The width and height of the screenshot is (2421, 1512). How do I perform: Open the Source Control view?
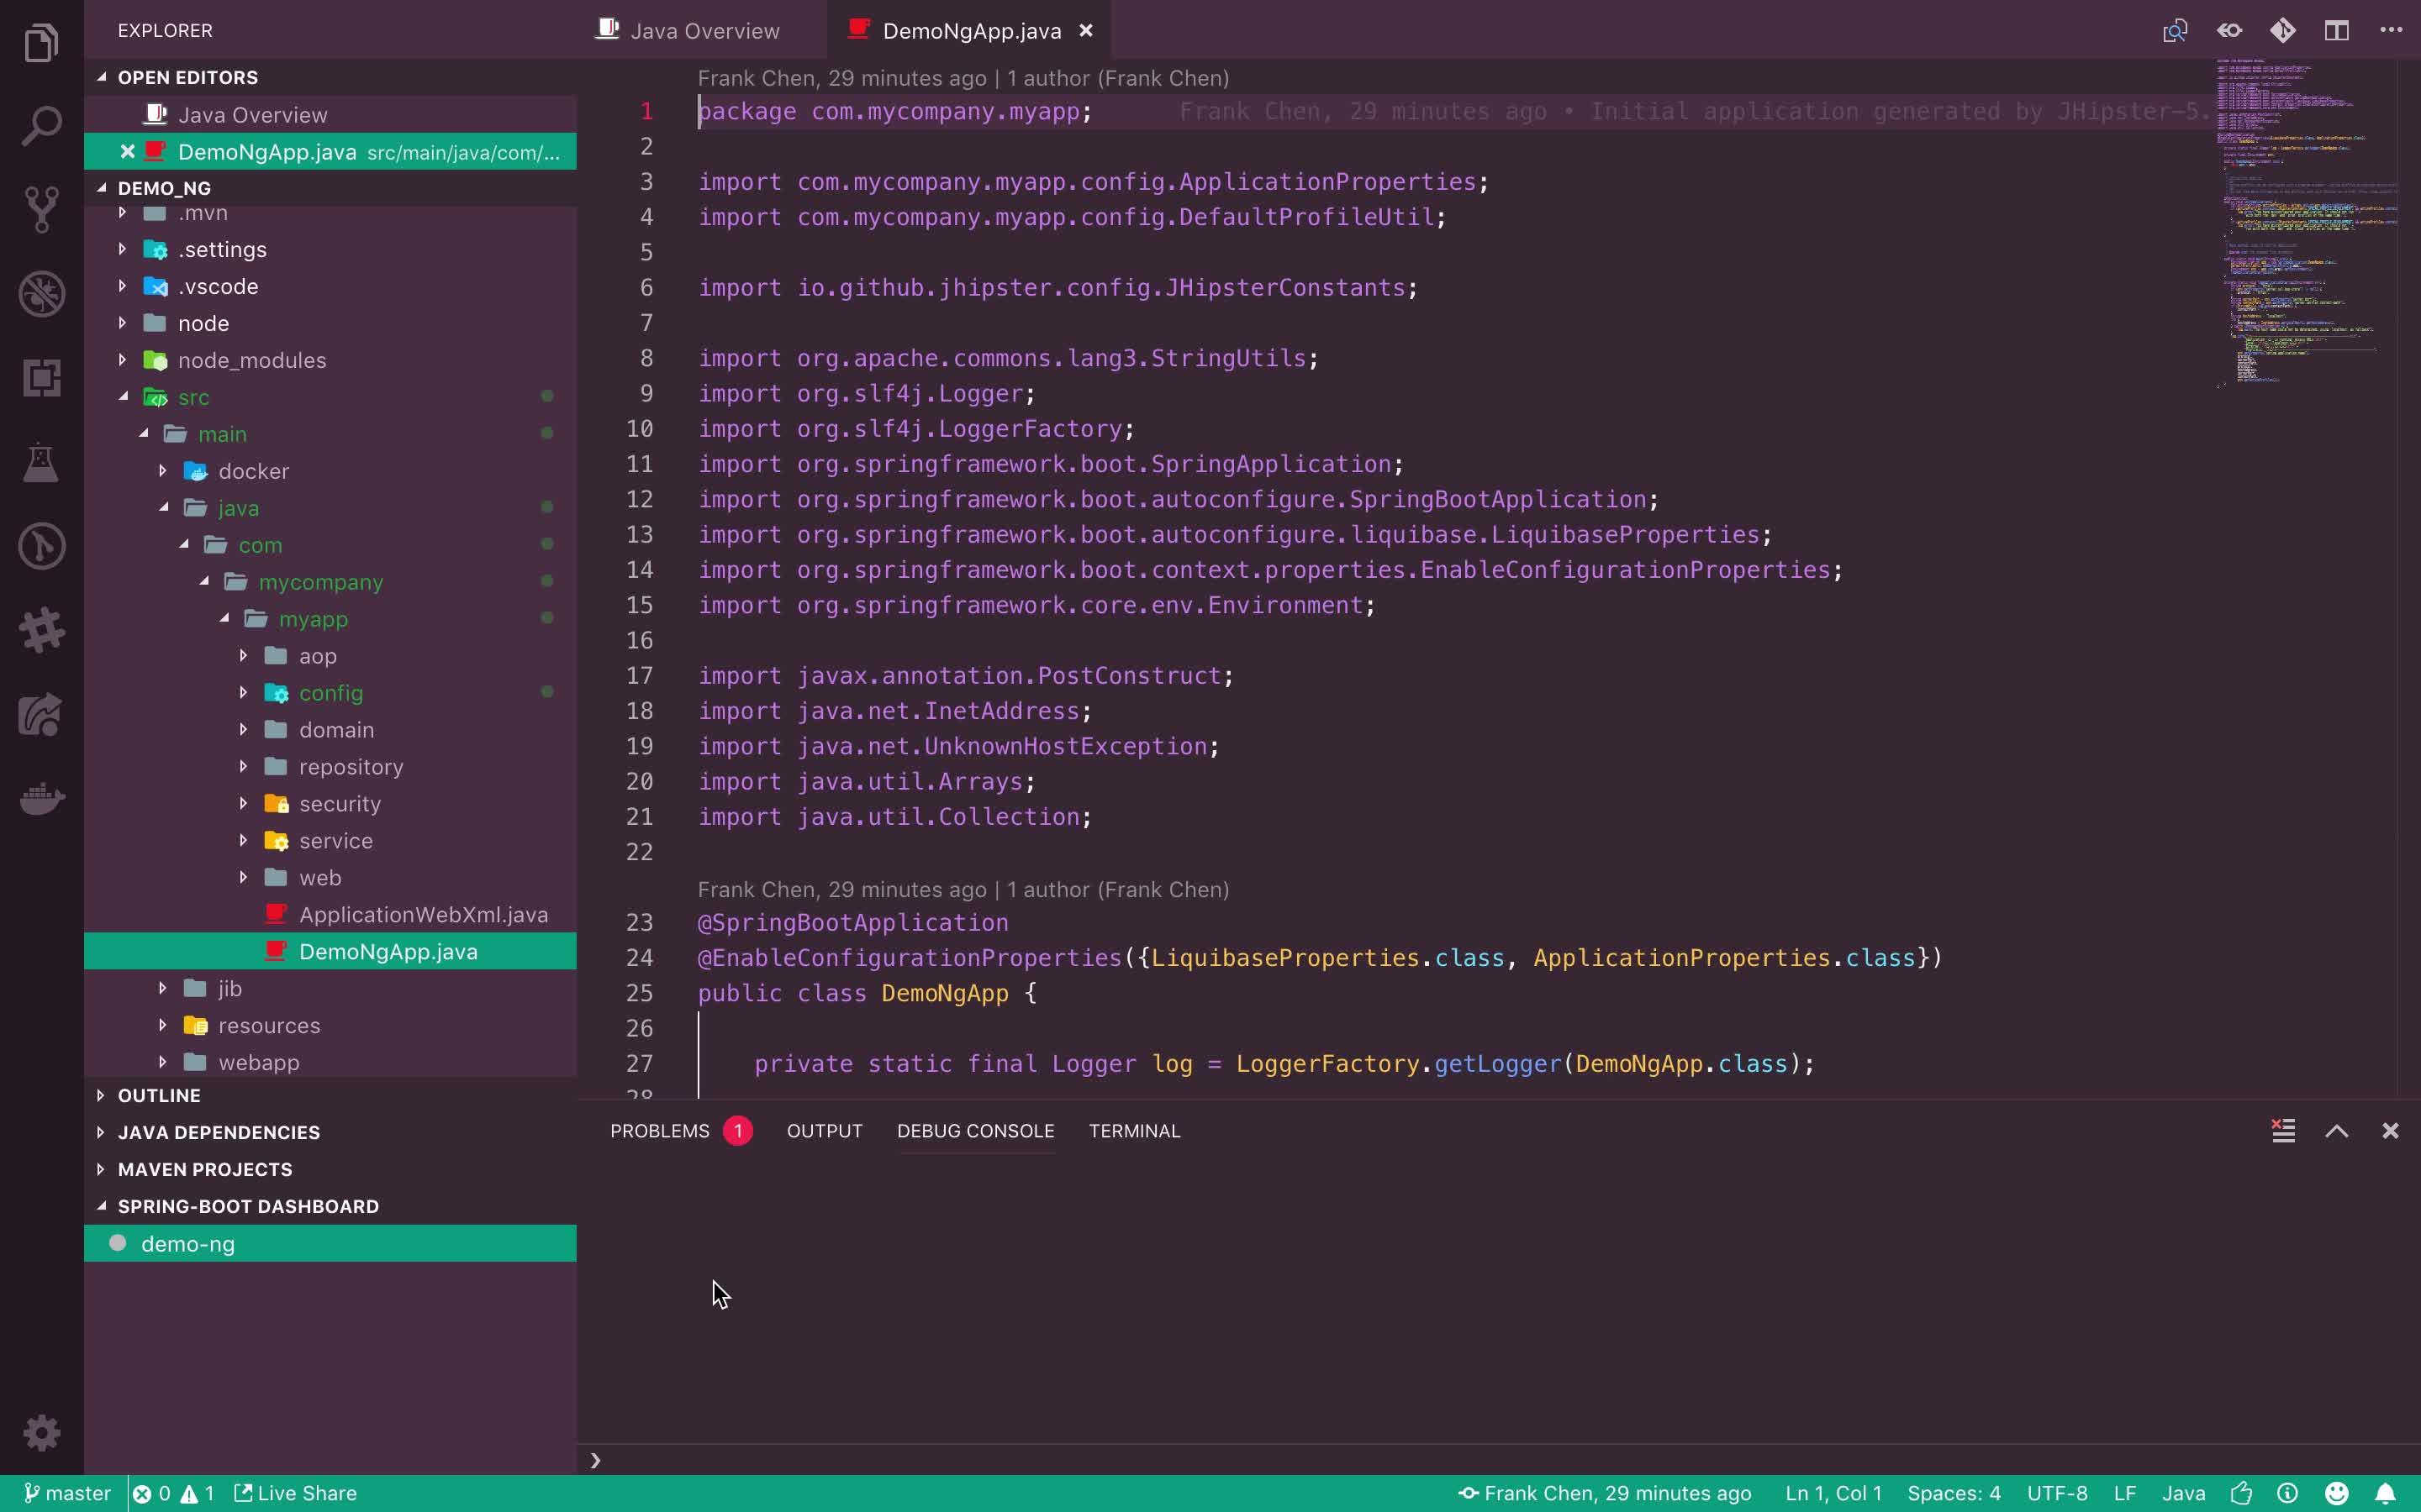41,210
